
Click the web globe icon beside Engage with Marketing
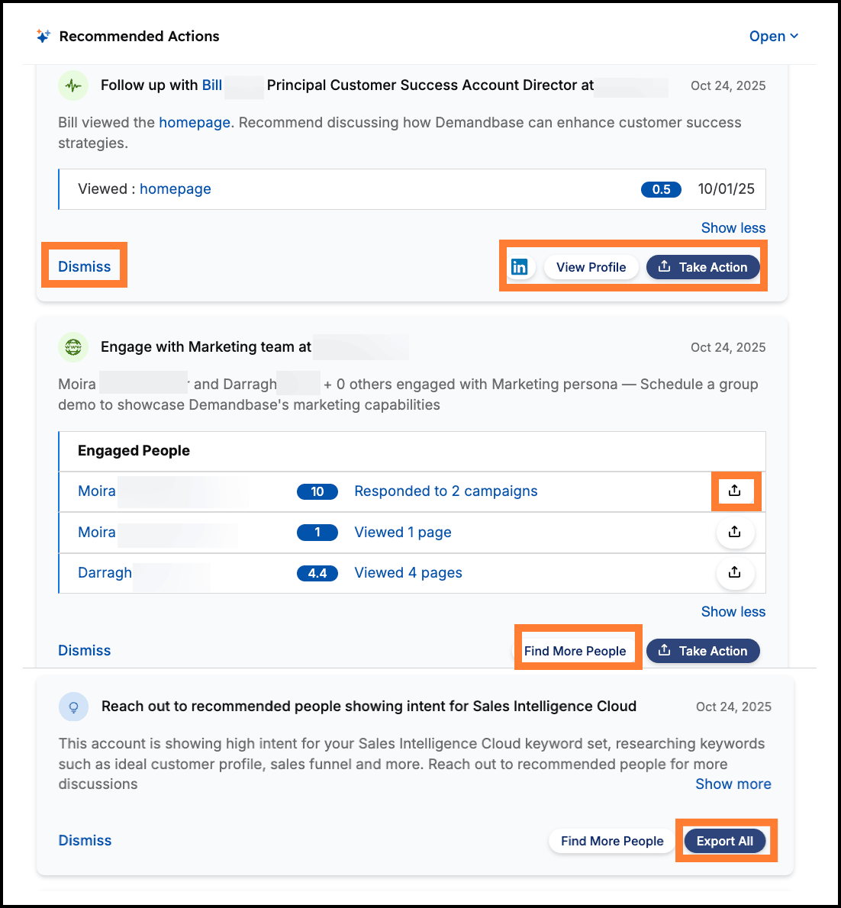(73, 347)
